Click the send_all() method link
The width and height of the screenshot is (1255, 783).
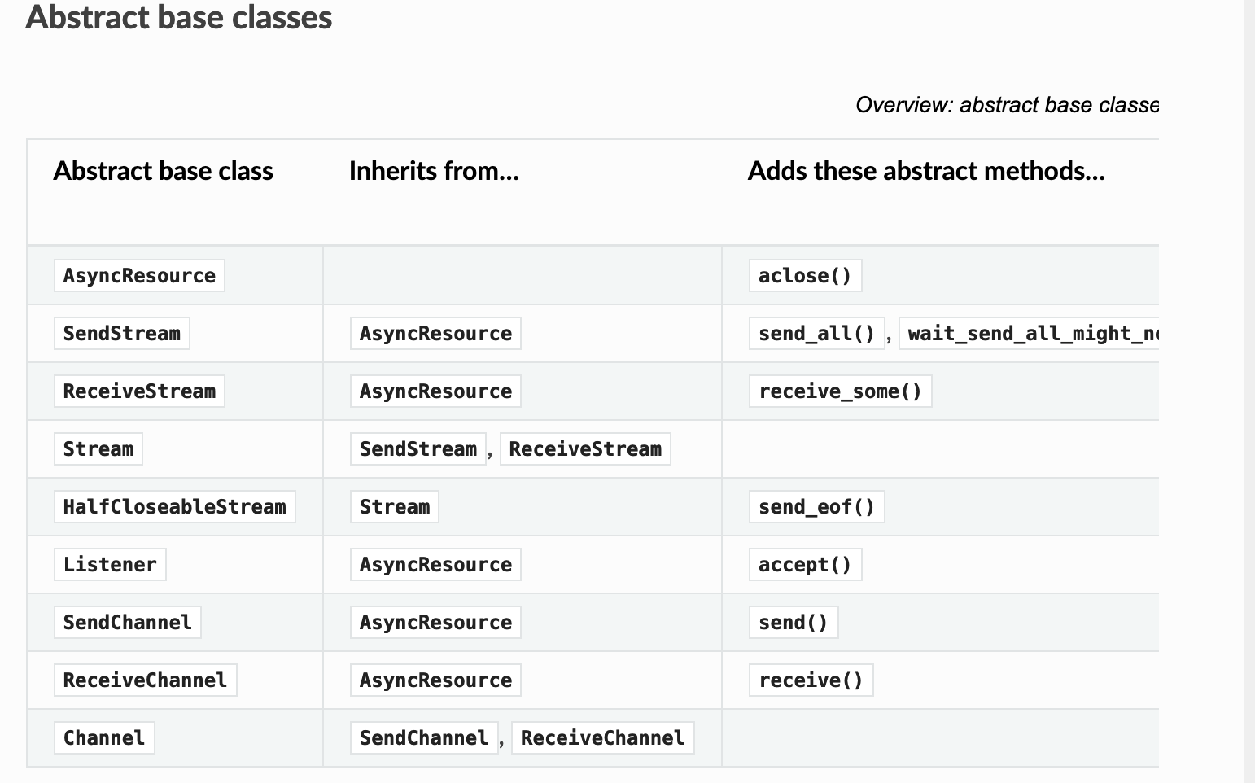pos(816,334)
